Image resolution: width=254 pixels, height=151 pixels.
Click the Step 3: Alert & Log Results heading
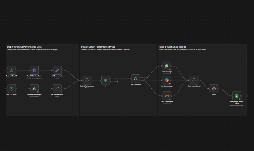172,47
